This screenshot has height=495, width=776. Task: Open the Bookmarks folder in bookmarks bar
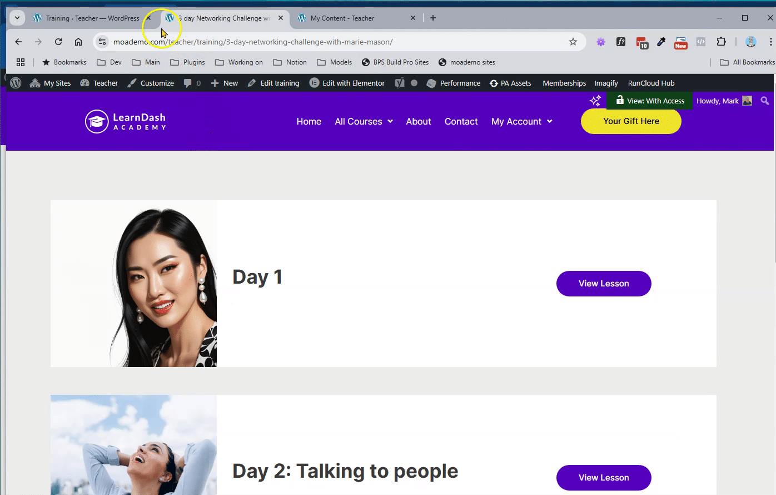(64, 62)
